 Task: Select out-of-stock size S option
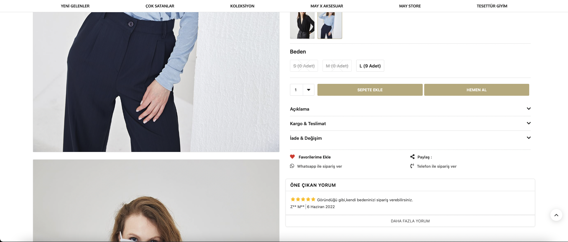[x=304, y=66]
